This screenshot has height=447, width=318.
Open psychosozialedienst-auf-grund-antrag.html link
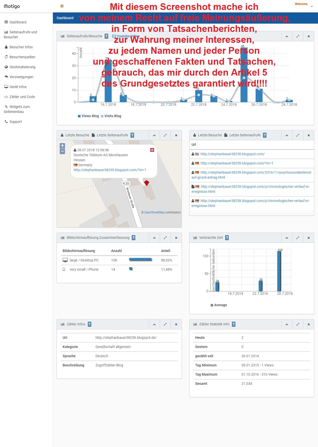pos(252,175)
